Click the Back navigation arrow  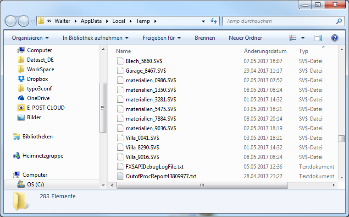(x=11, y=21)
